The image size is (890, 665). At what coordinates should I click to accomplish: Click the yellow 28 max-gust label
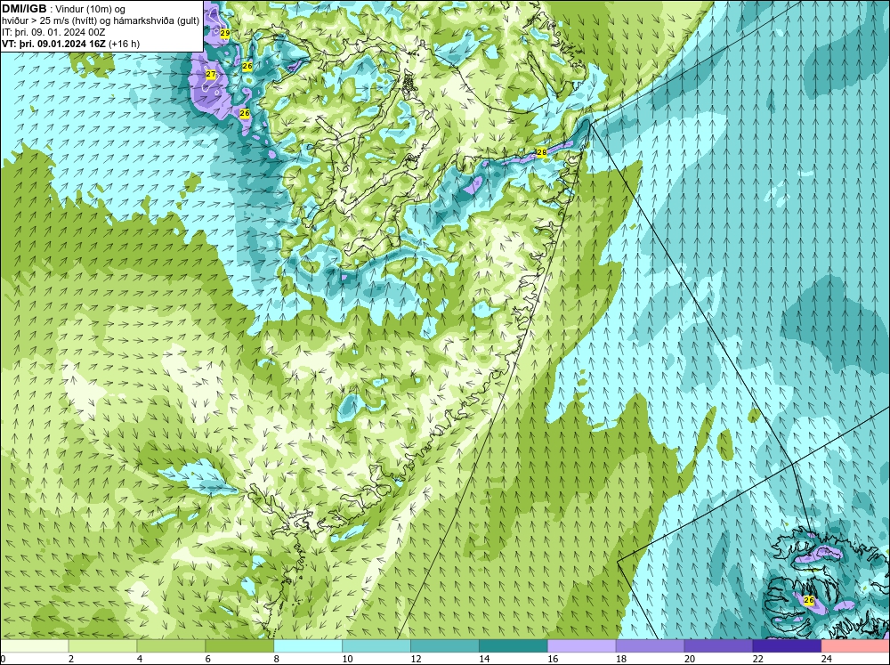(x=541, y=152)
